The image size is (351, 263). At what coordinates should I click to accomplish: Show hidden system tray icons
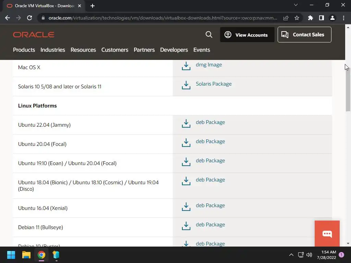291,255
